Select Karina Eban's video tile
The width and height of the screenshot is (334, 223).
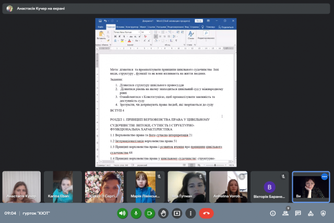(x=63, y=187)
